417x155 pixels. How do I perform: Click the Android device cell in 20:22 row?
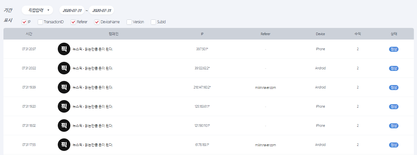[x=321, y=68]
